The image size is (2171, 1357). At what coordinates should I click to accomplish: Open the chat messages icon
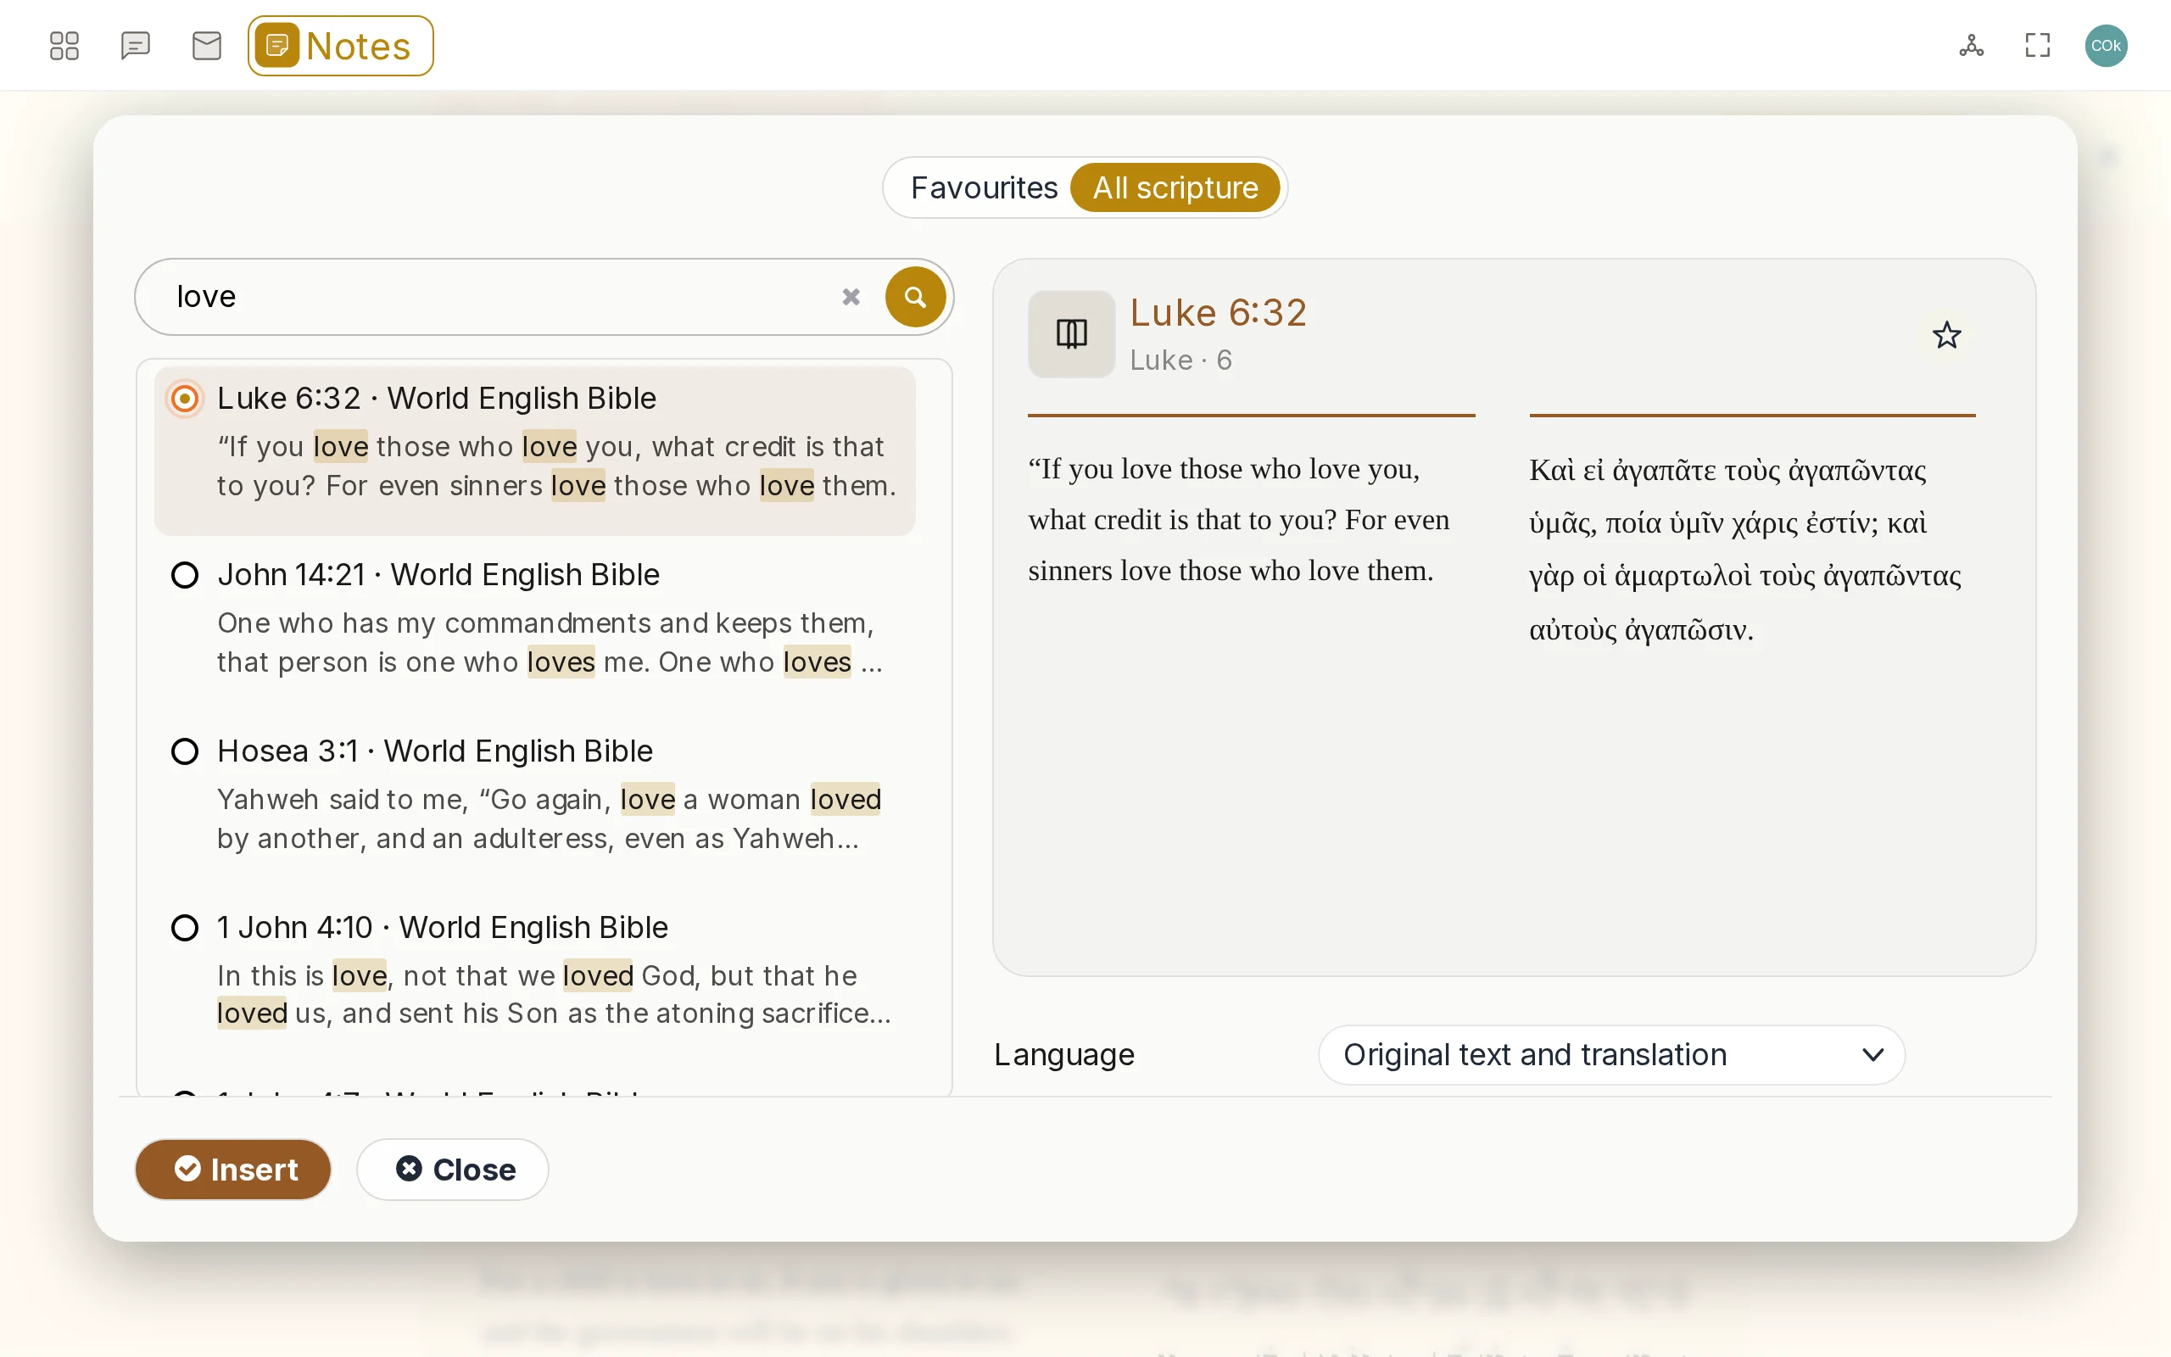pyautogui.click(x=136, y=46)
